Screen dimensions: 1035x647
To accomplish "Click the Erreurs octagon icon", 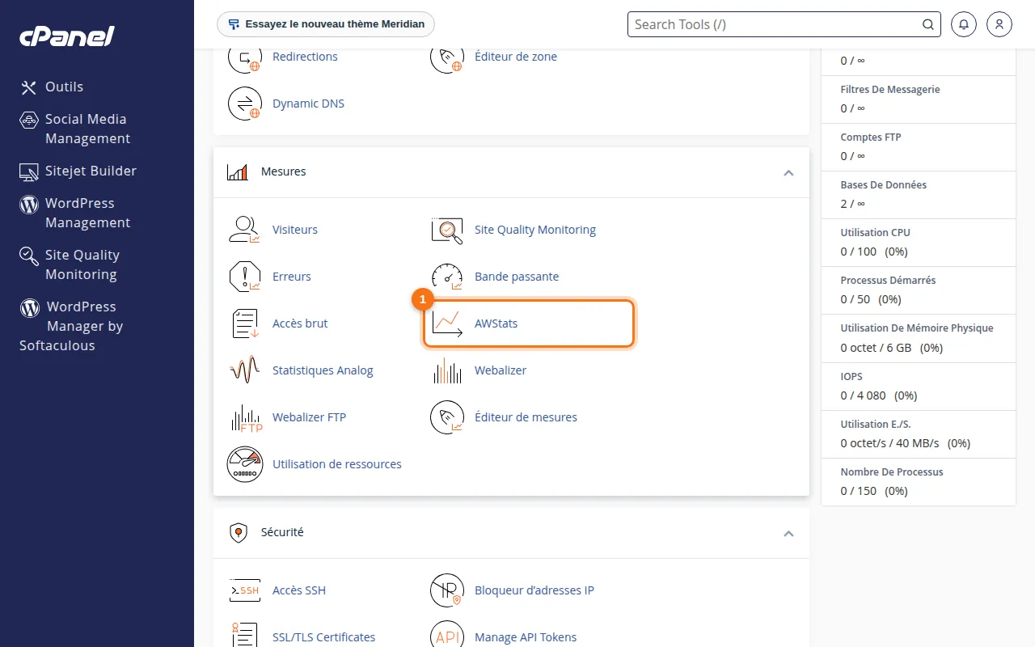I will click(x=244, y=277).
